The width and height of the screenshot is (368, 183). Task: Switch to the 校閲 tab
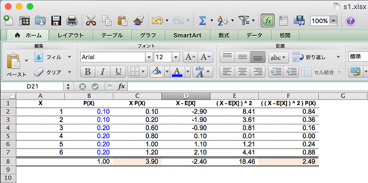(285, 35)
